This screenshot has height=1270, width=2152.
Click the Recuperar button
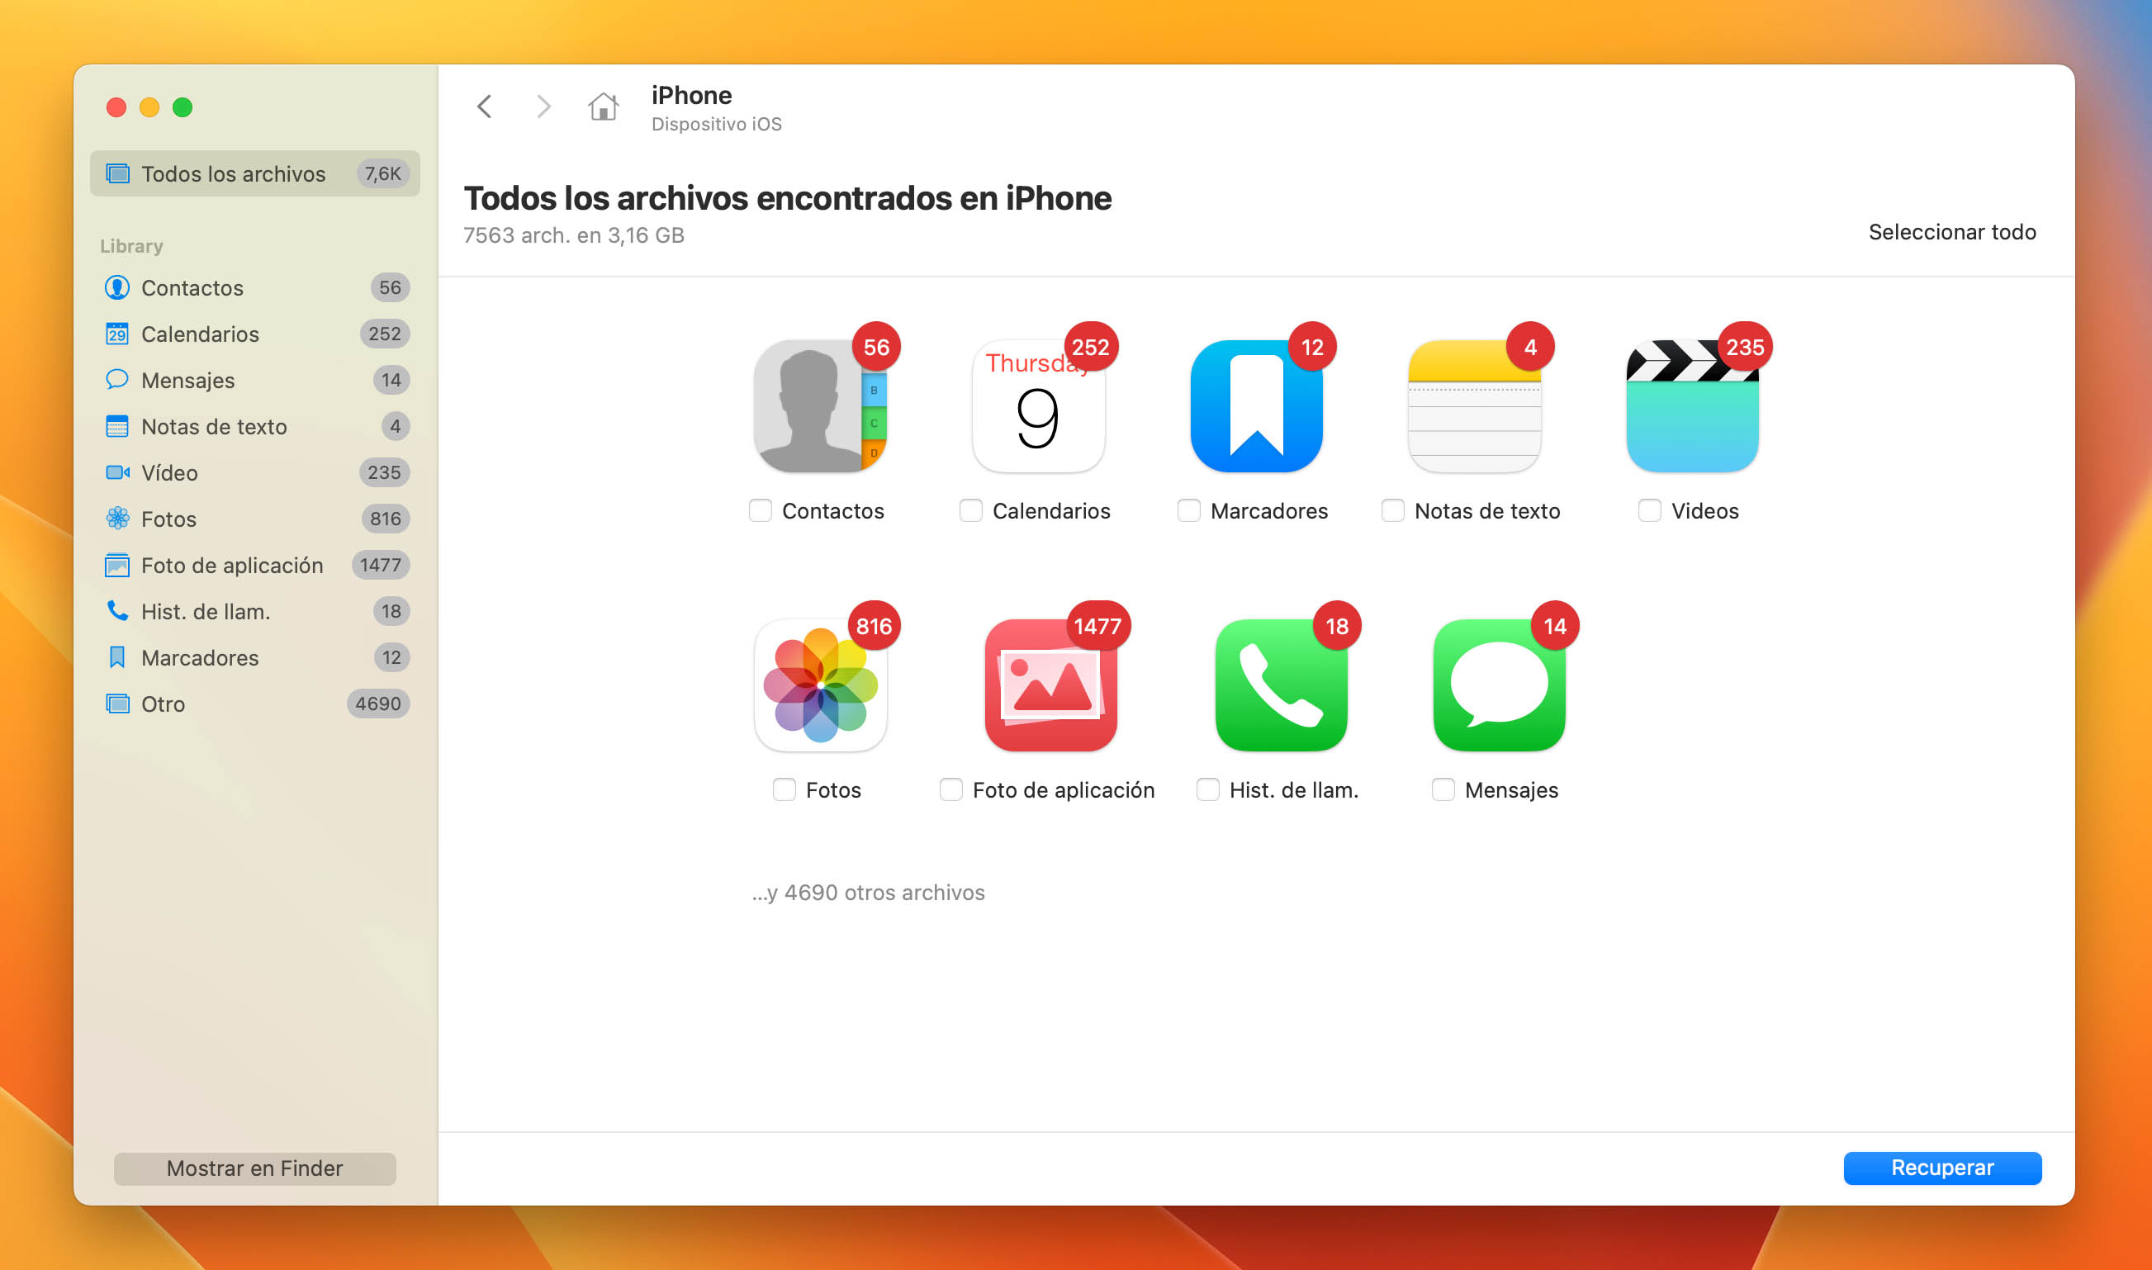[1942, 1168]
